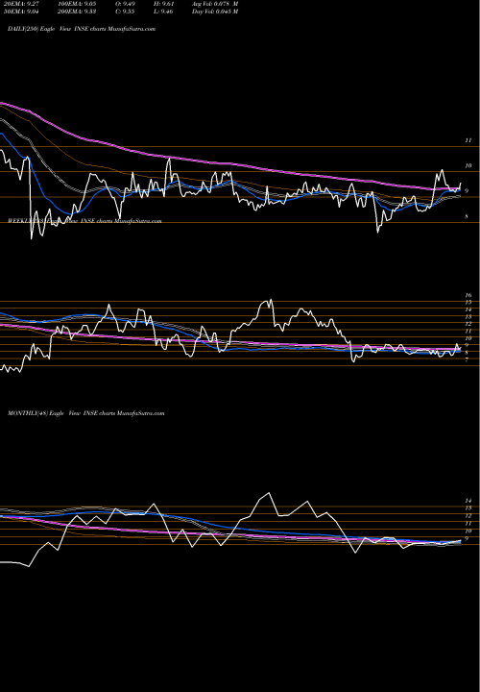Click the 100EMA value label
Image resolution: width=480 pixels, height=692 pixels.
pos(77,3)
